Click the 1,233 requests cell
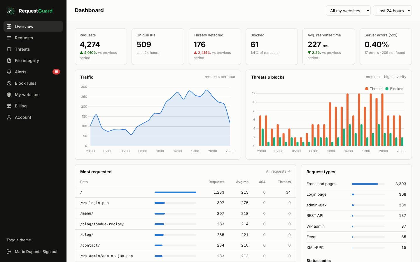 click(219, 192)
